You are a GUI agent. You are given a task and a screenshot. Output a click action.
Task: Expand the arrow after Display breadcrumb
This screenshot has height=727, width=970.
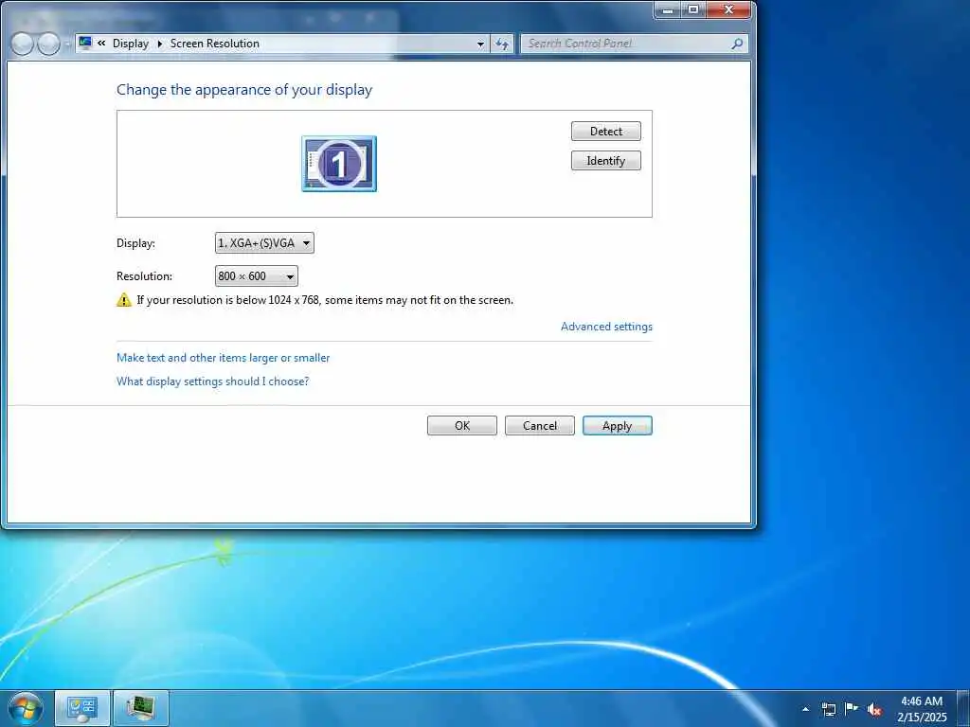(x=159, y=44)
